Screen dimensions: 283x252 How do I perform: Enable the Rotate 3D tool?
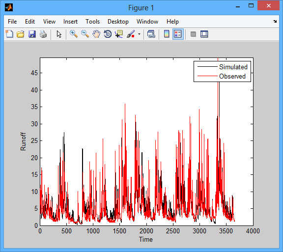(108, 34)
